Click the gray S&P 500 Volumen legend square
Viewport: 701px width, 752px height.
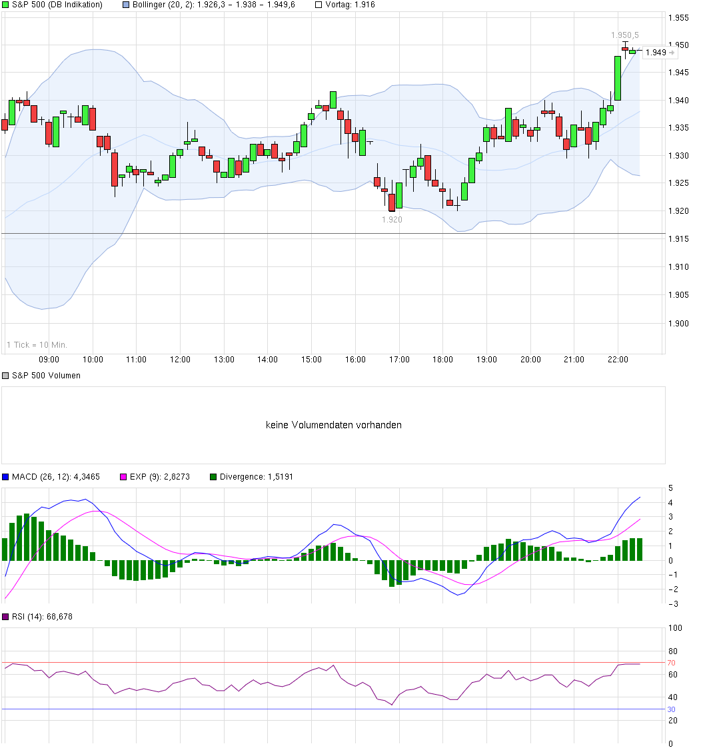coord(5,376)
